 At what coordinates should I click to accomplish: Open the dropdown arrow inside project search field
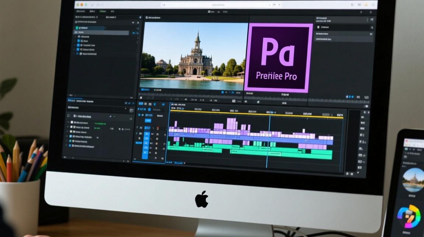pyautogui.click(x=126, y=108)
